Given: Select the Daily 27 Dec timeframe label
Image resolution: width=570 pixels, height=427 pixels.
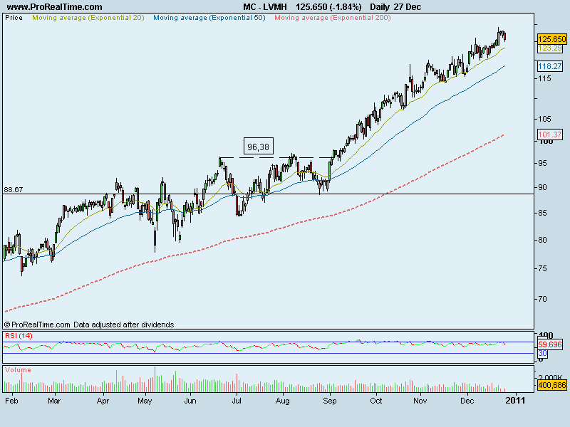Looking at the screenshot, I should click(395, 7).
